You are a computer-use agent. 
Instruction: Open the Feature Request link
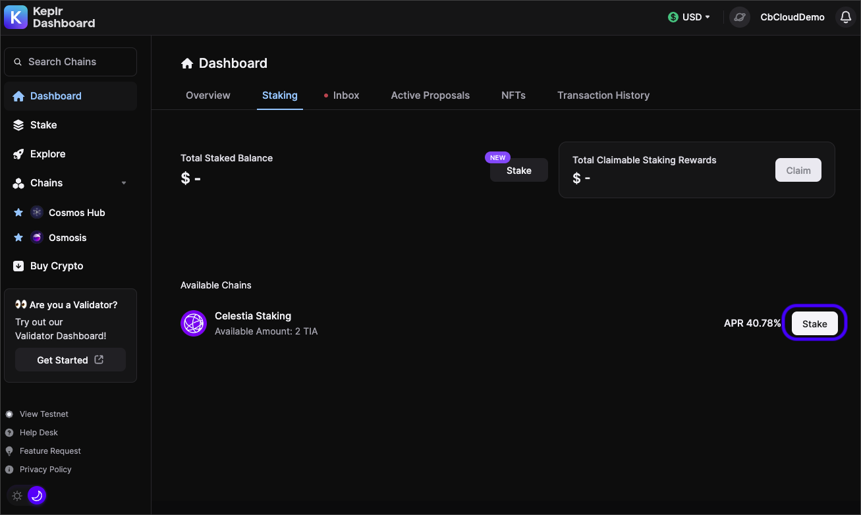[50, 451]
